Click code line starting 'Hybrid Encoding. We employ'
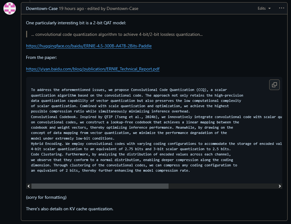This screenshot has height=224, width=291. (x=156, y=144)
